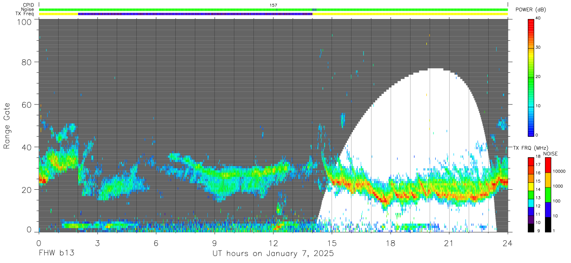
Task: Select the 10000 label on the NOISE legend
Action: pyautogui.click(x=558, y=172)
